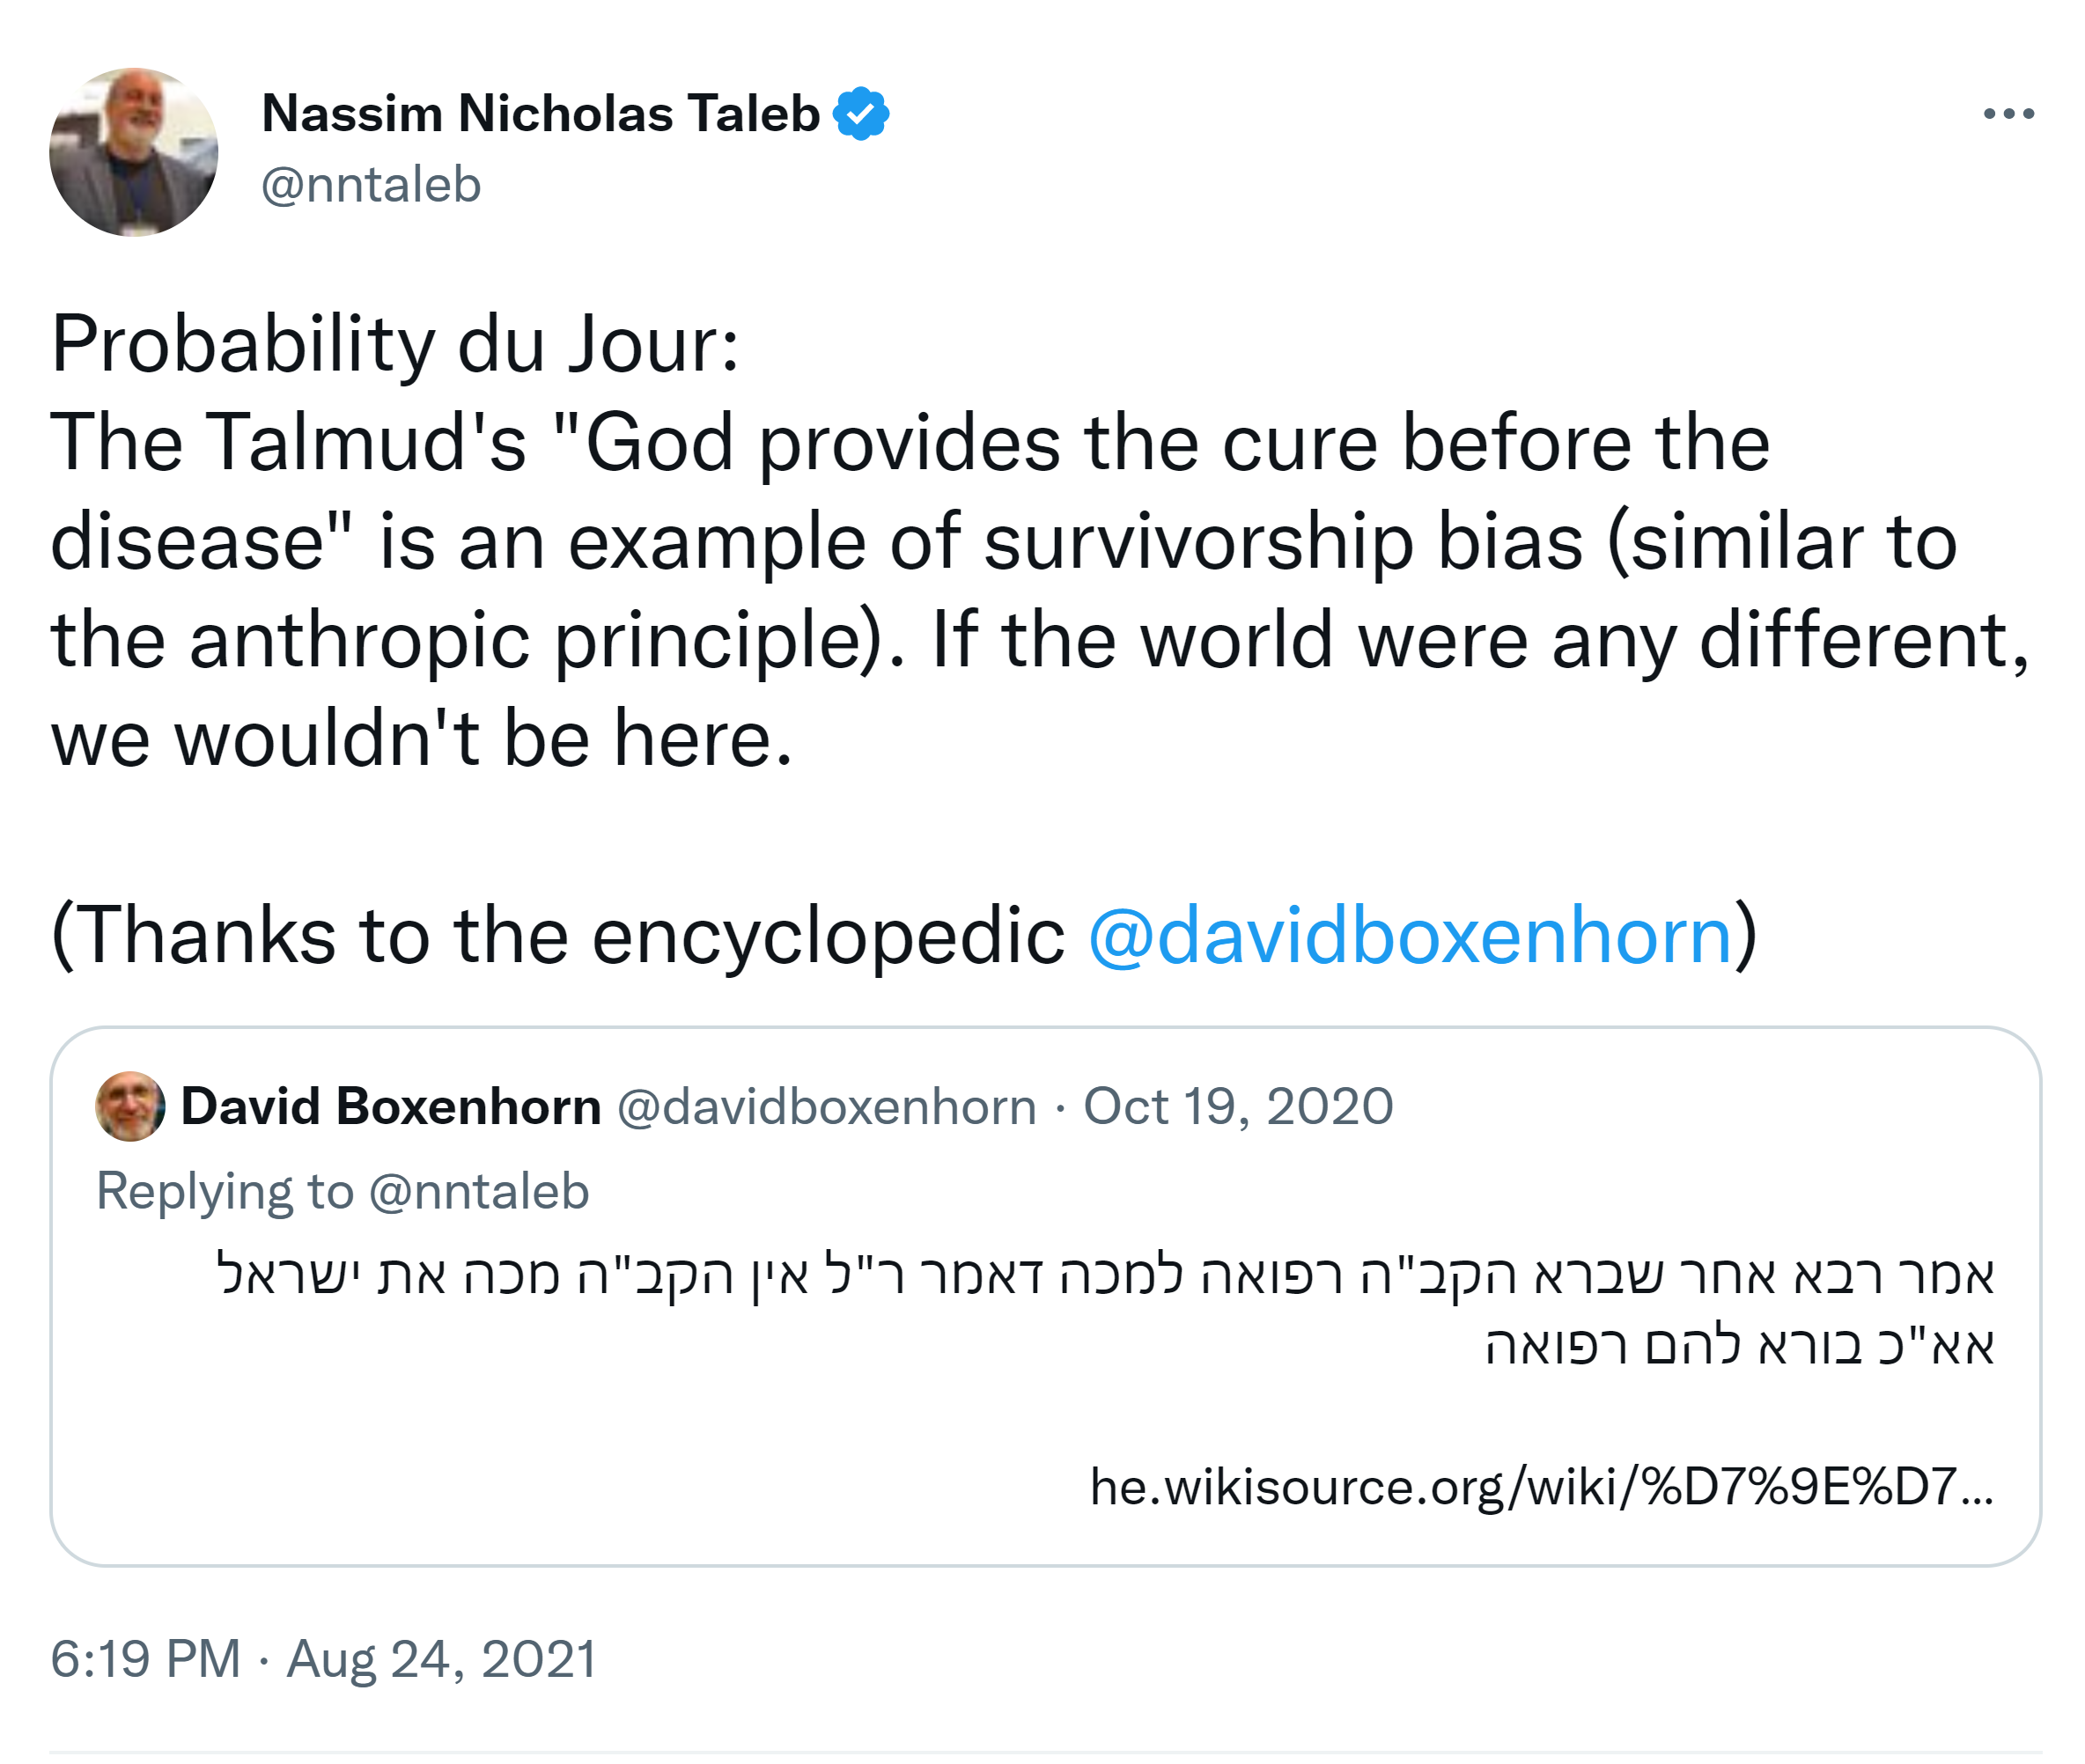This screenshot has height=1764, width=2085.
Task: Open the Oct 19, 2020 quoted date
Action: tap(1238, 1107)
